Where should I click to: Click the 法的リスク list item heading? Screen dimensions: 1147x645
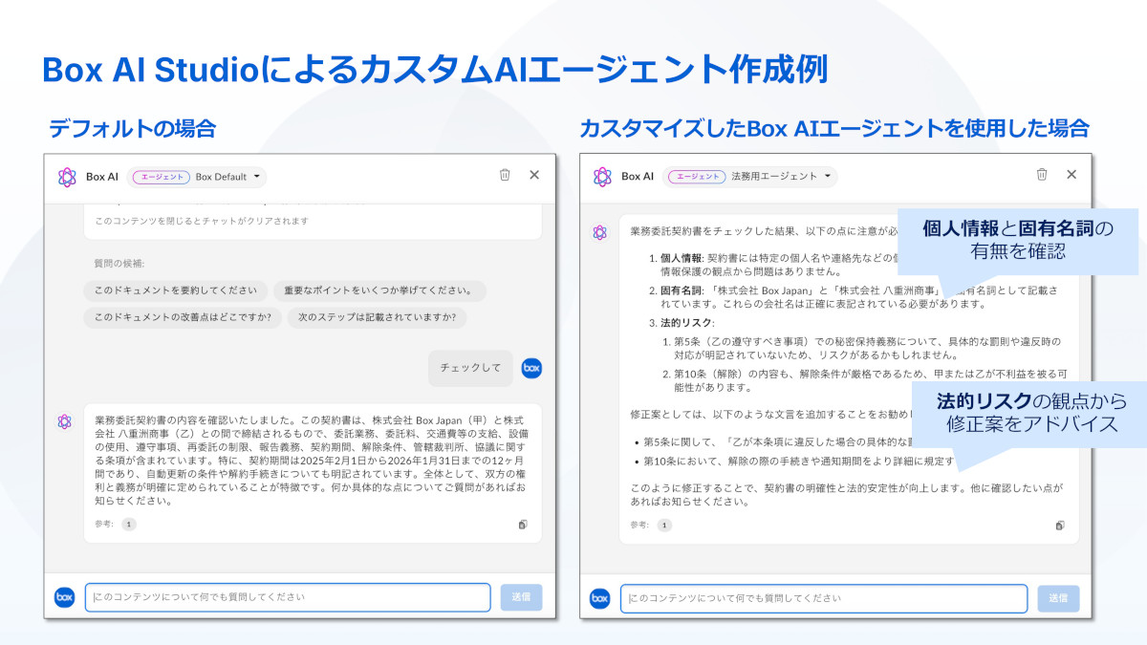(689, 323)
